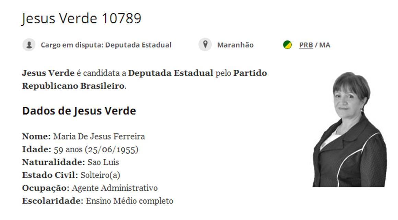
Task: Click the Dados de Jesus Verde heading
Action: click(x=79, y=111)
